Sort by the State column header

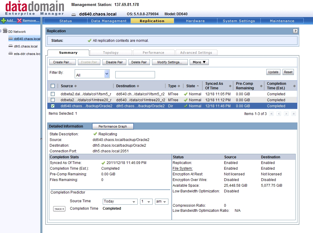click(191, 86)
